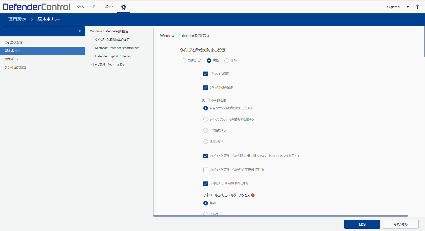Click the 基本ポリシー breadcrumb
This screenshot has width=425, height=231.
49,19
